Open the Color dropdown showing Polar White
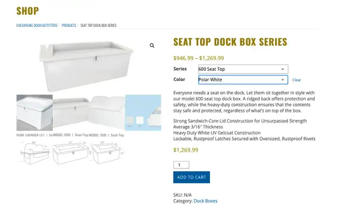The height and width of the screenshot is (210, 341). click(243, 79)
